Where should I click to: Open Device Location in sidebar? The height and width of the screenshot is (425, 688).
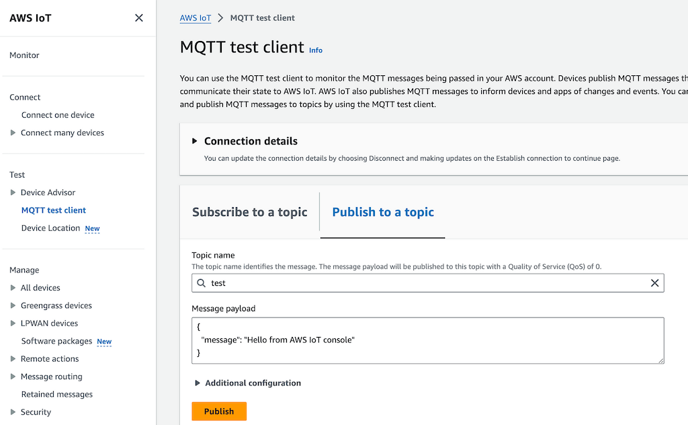point(50,229)
